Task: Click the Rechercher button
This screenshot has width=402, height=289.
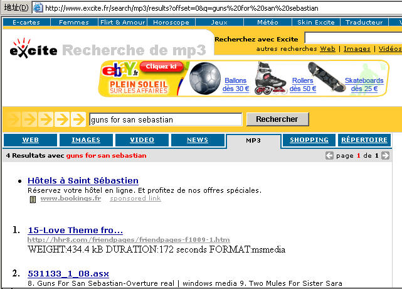Action: [x=277, y=119]
